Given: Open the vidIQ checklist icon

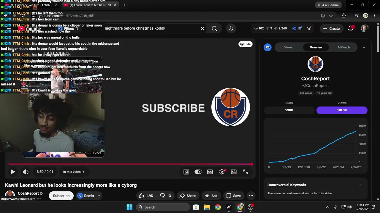Looking at the screenshot, I should click(x=300, y=28).
